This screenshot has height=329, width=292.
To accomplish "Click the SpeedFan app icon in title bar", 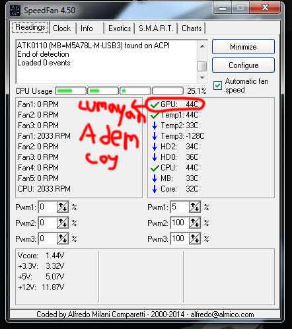I will (15, 11).
